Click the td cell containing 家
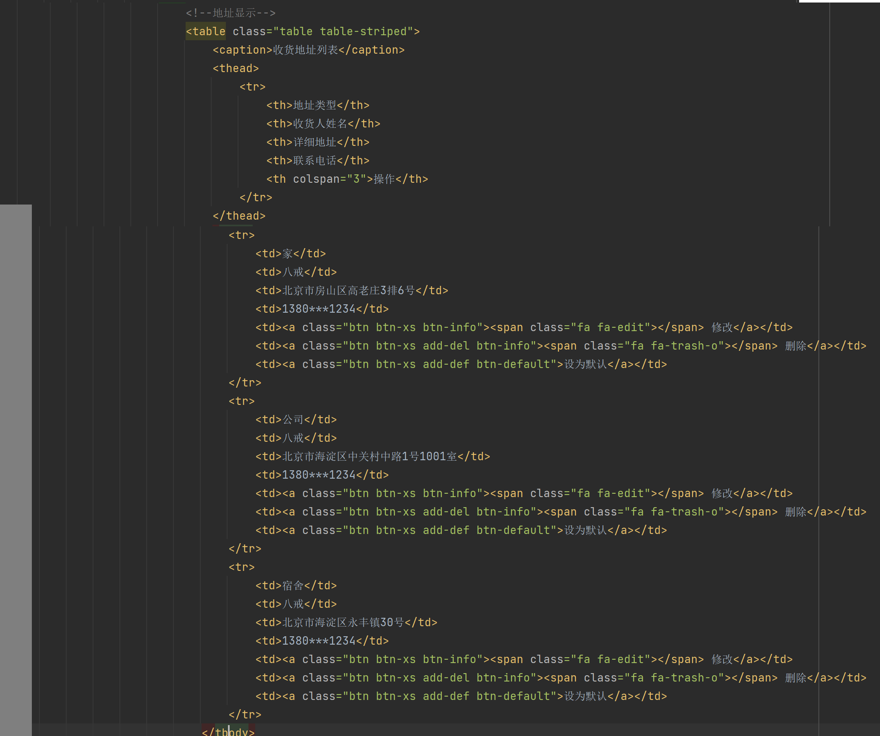Screen dimensions: 880x736 tap(290, 254)
